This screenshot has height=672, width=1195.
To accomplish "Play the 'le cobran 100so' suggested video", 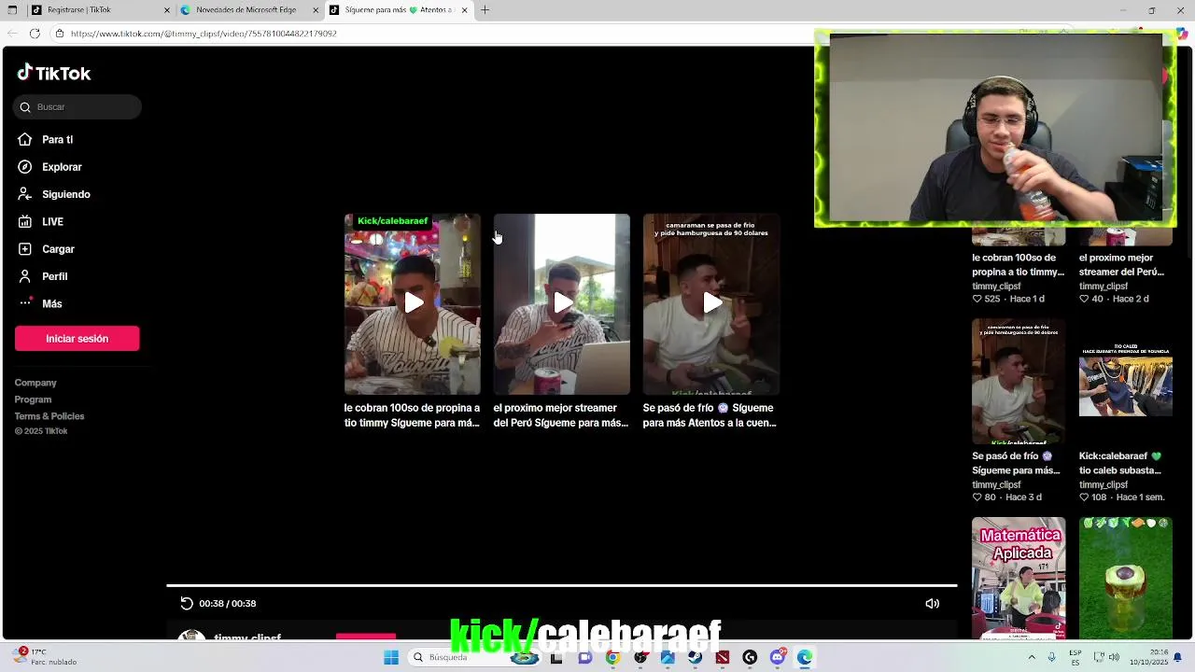I will coord(413,304).
